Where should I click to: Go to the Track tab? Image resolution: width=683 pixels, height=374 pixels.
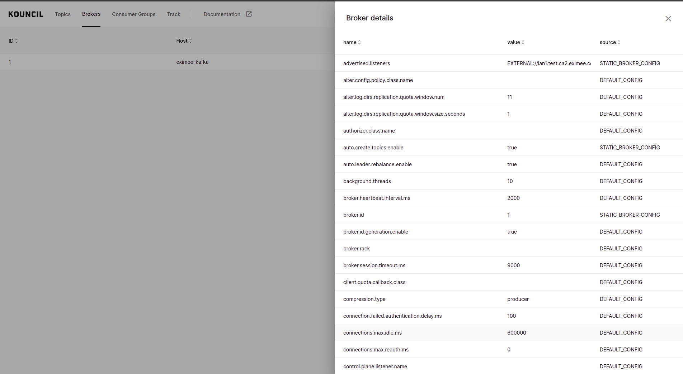click(174, 14)
